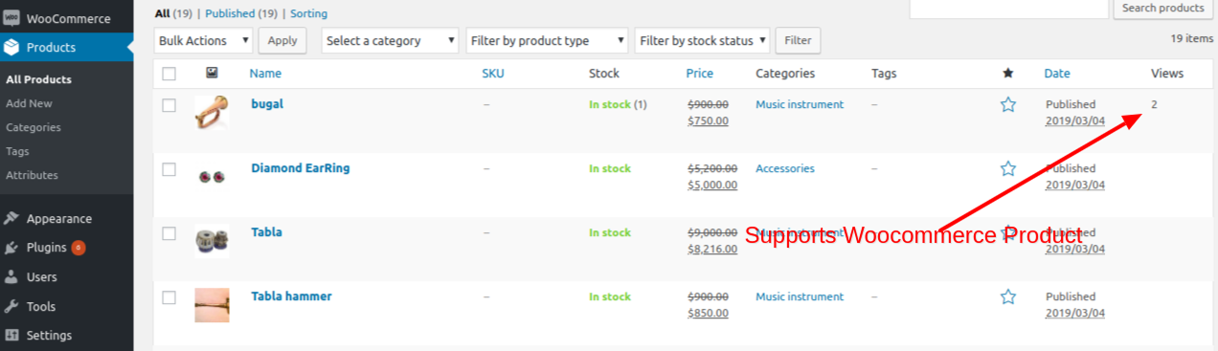Click the bugal product thumbnail
Image resolution: width=1218 pixels, height=351 pixels.
click(x=212, y=112)
